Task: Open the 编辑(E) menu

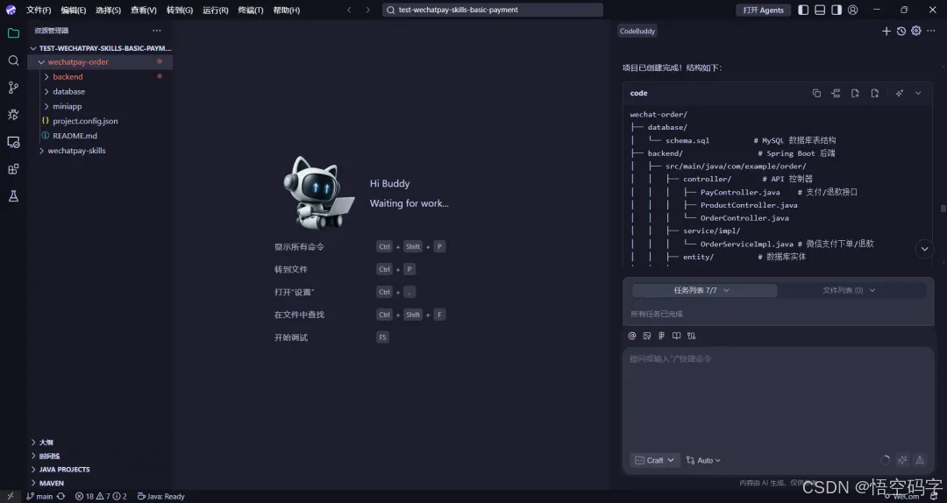Action: (x=74, y=10)
